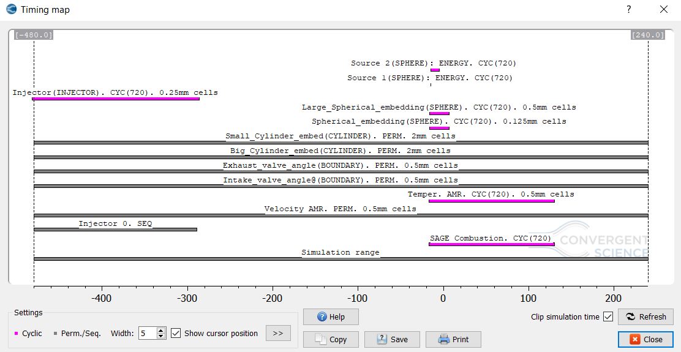Click the question mark help icon in title bar

click(x=628, y=9)
